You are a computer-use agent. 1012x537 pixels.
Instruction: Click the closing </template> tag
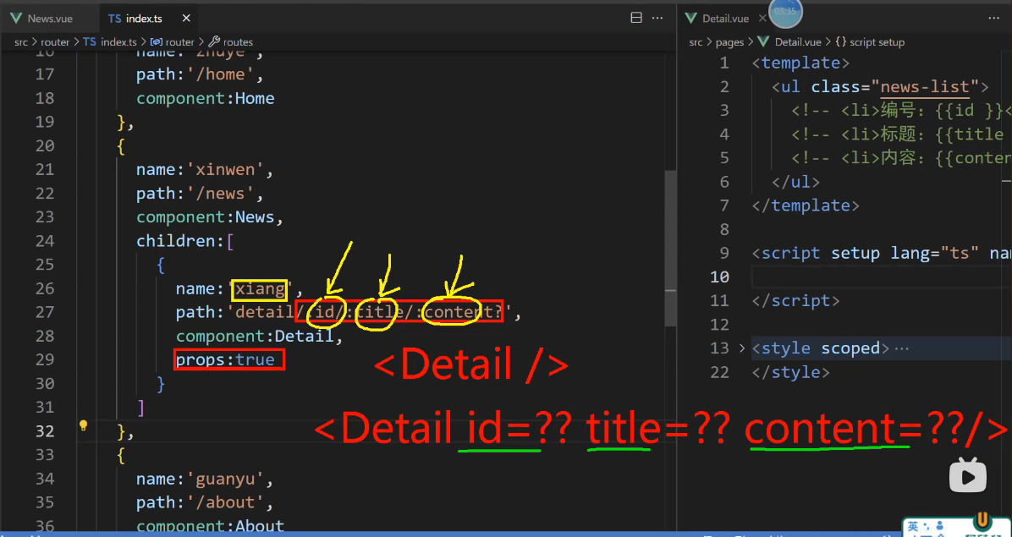point(806,205)
